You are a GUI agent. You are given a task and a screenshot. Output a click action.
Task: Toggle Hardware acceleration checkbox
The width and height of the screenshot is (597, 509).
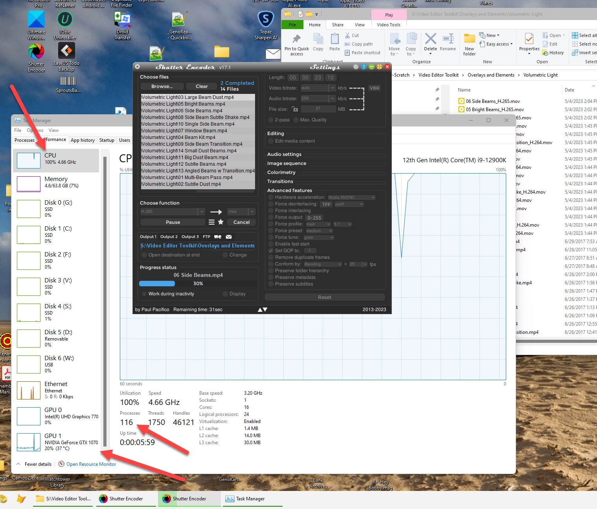tap(271, 197)
